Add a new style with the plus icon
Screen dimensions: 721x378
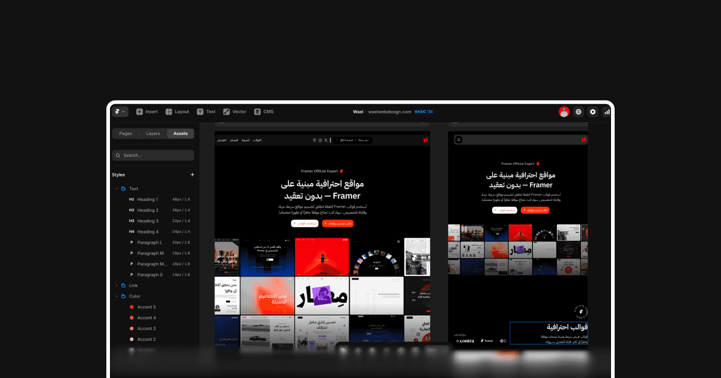click(x=192, y=175)
